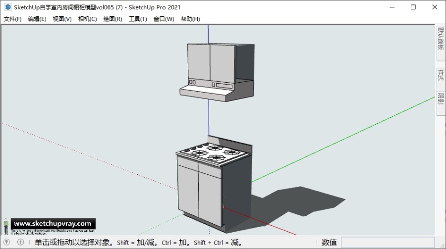The height and width of the screenshot is (249, 446).
Task: Select the range hood cabinet model
Action: coord(217,72)
